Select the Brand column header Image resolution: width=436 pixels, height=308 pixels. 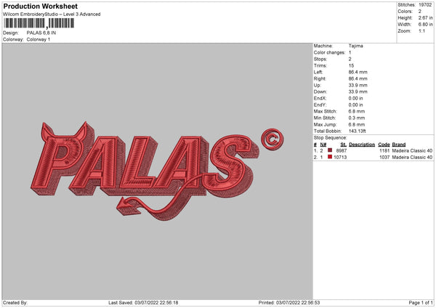pyautogui.click(x=399, y=145)
